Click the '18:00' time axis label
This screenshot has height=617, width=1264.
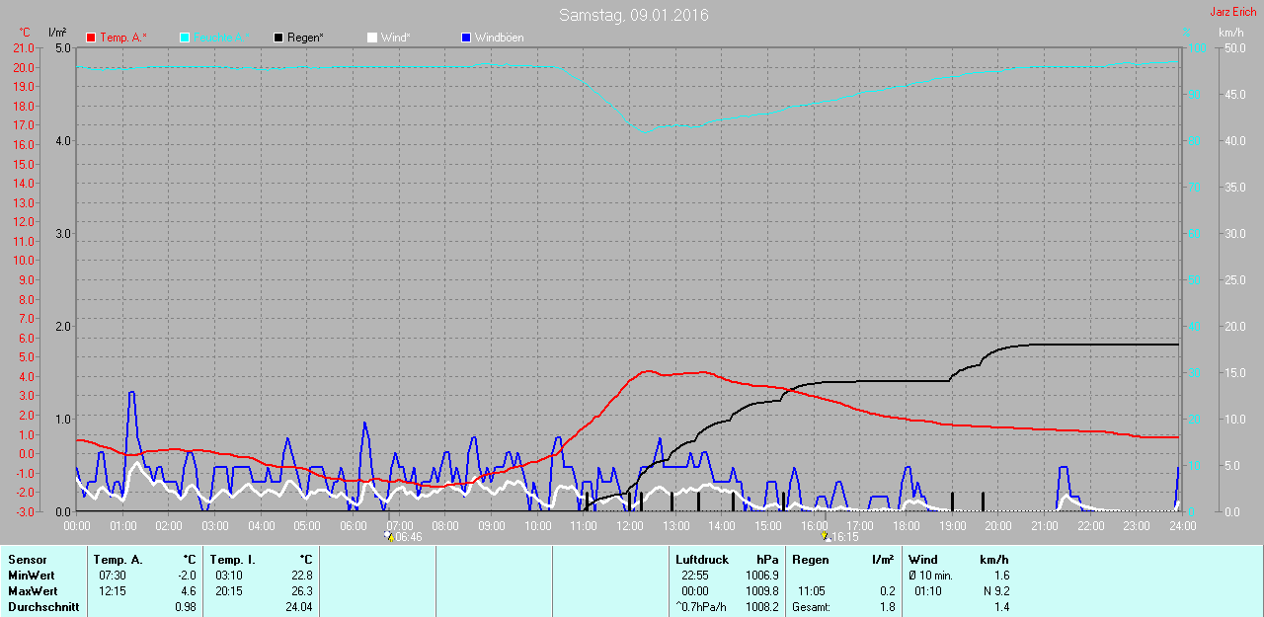(x=906, y=526)
